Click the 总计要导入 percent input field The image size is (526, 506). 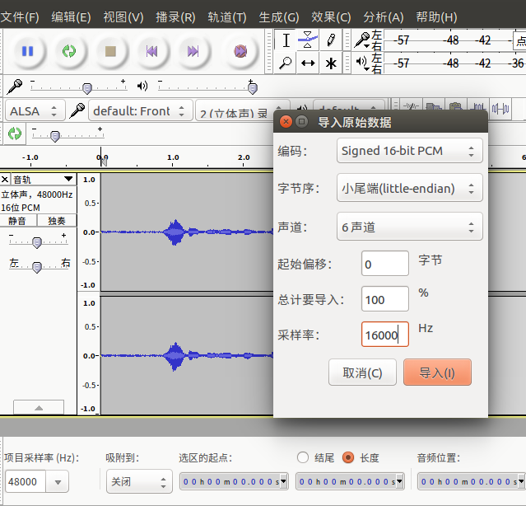pos(385,299)
